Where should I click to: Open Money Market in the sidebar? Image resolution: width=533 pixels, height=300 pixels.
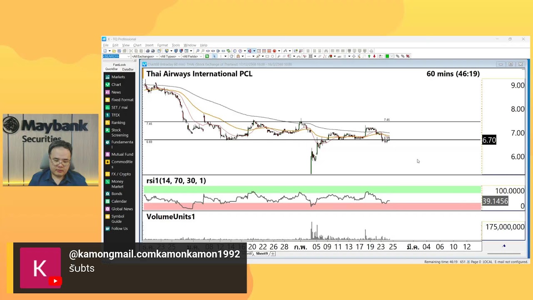click(x=117, y=184)
